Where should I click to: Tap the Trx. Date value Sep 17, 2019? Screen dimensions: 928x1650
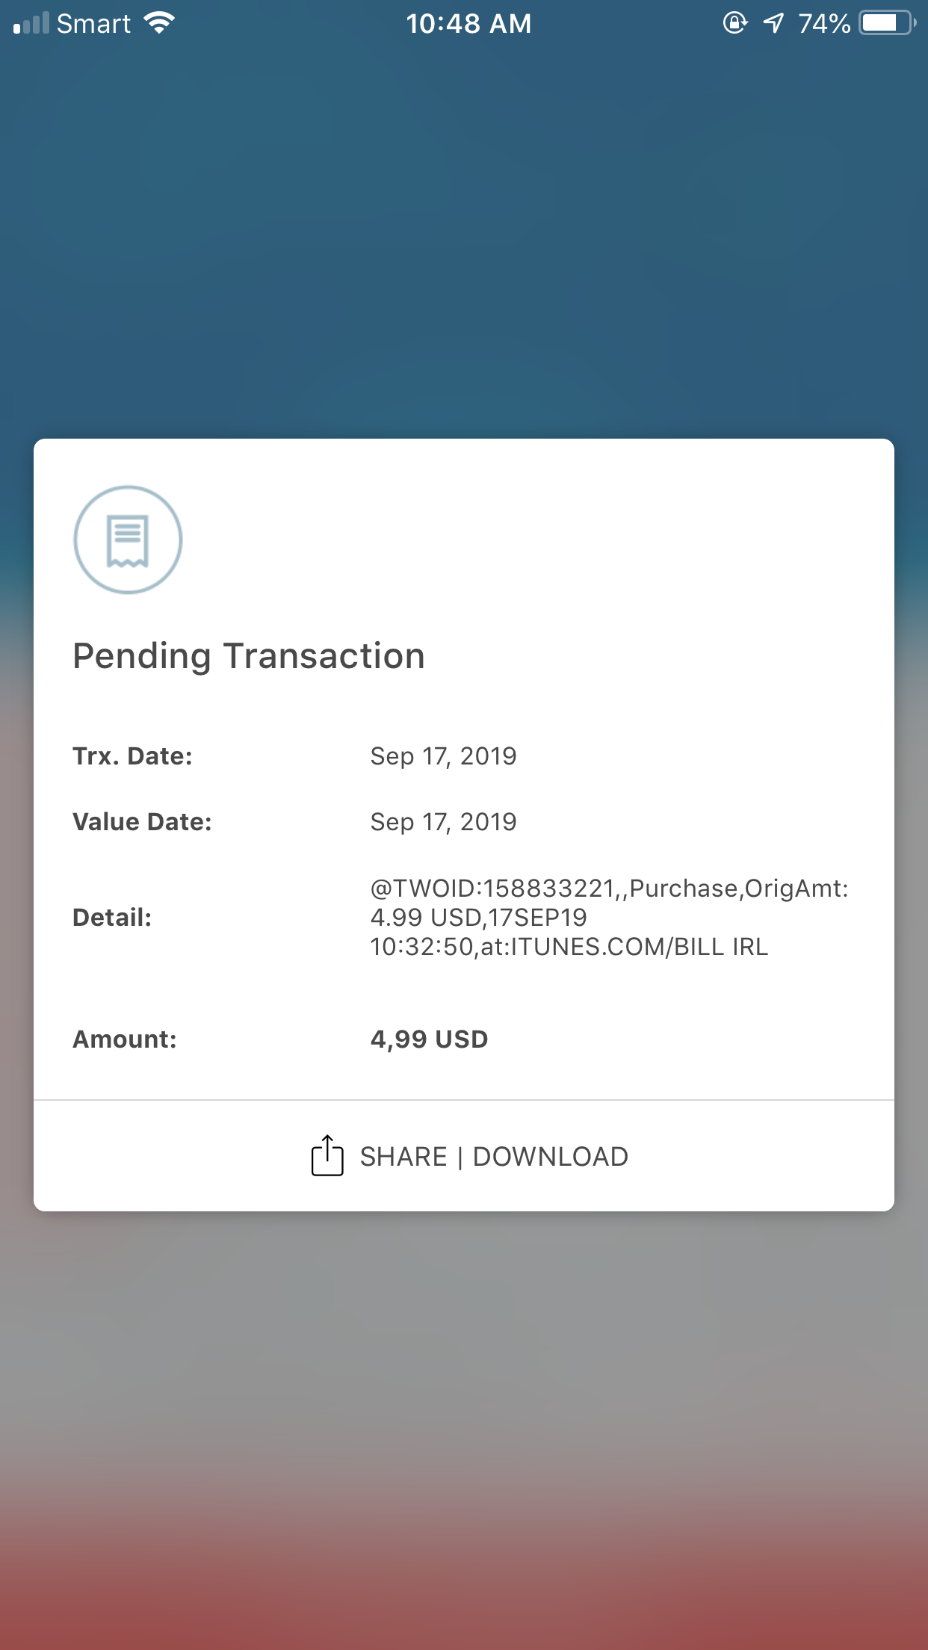click(x=444, y=756)
